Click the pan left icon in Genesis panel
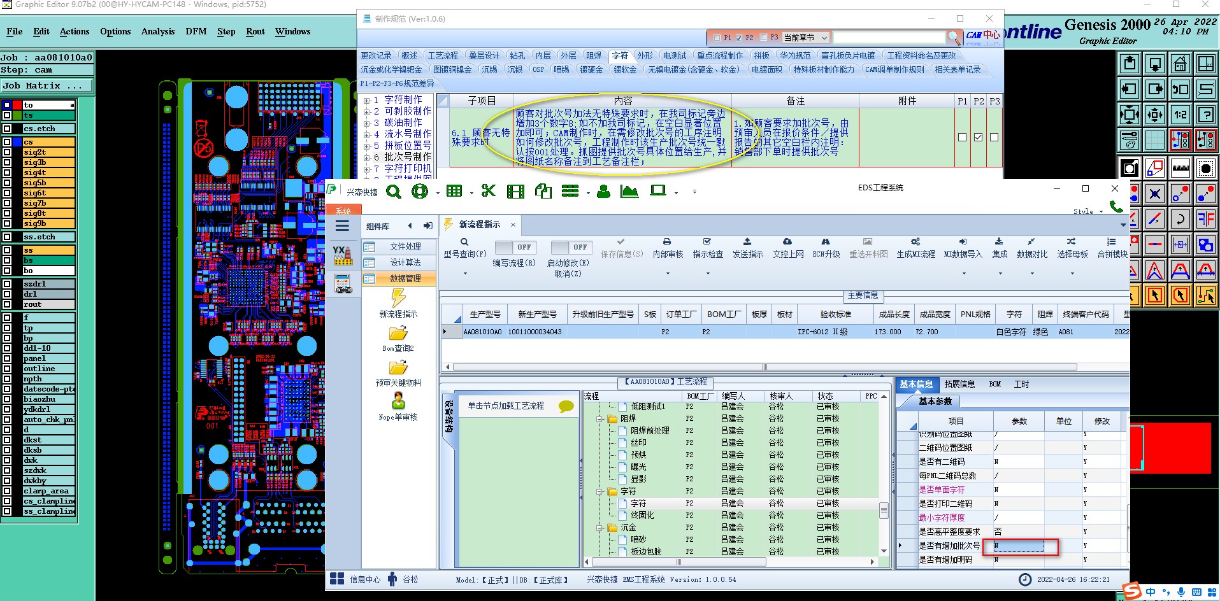The width and height of the screenshot is (1220, 601). coord(1130,89)
